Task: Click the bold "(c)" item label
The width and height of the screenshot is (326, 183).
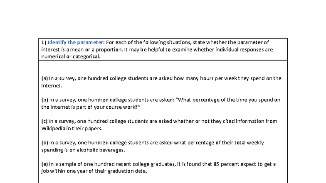Action: [x=44, y=121]
